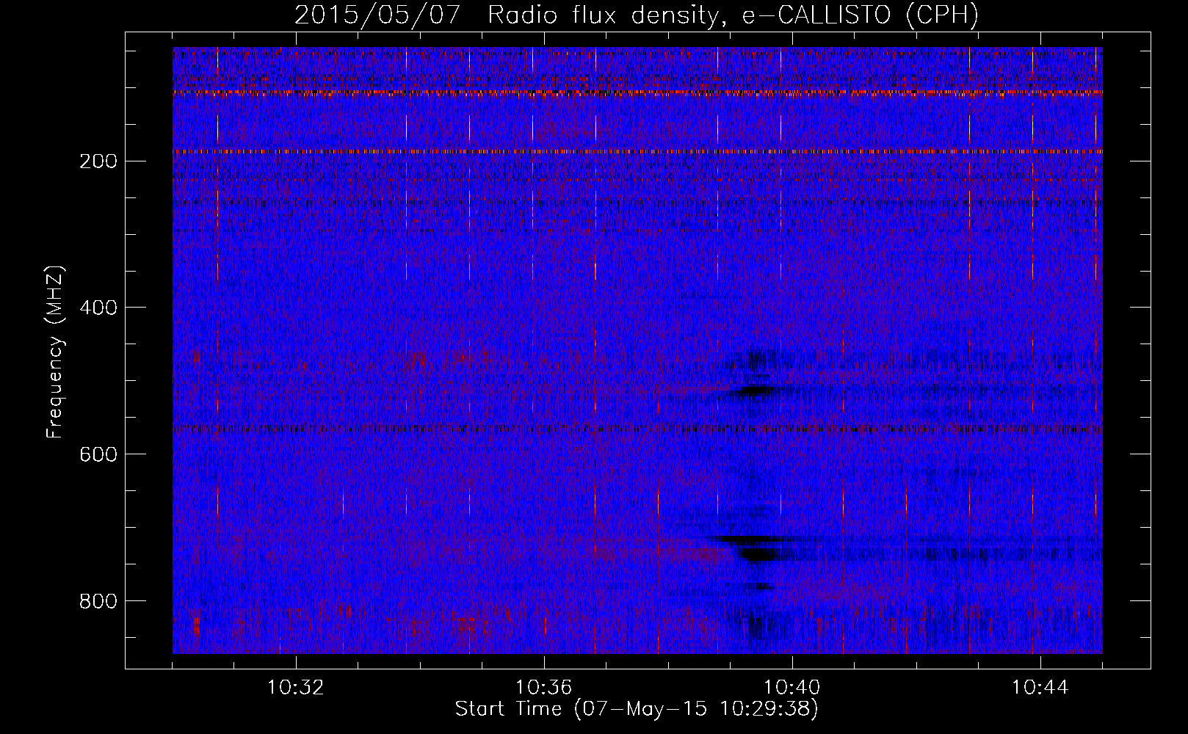Image resolution: width=1188 pixels, height=734 pixels.
Task: Click the 10:36 time tick label
Action: pos(544,688)
